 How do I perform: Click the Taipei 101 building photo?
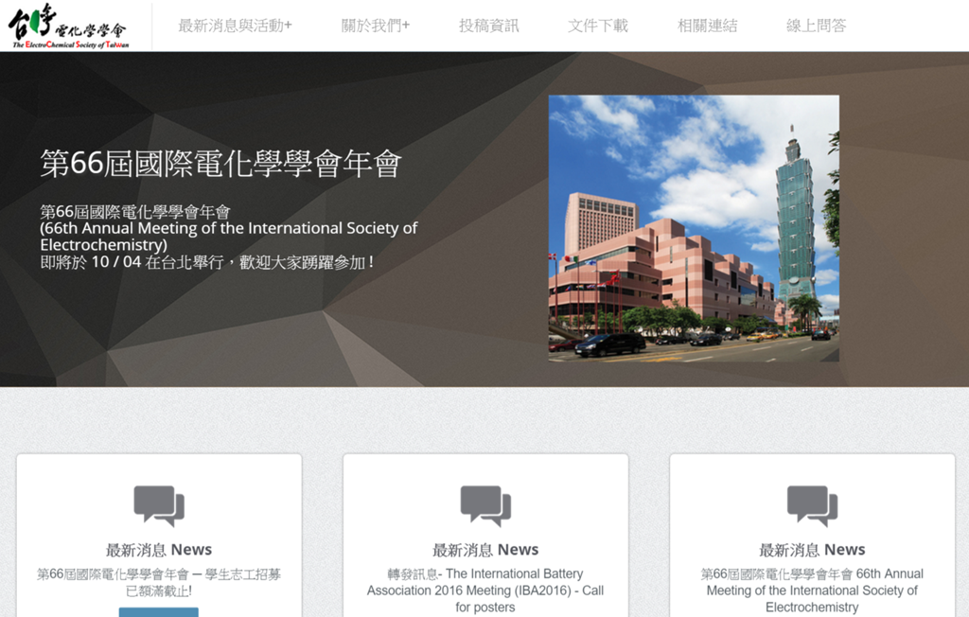(x=694, y=228)
